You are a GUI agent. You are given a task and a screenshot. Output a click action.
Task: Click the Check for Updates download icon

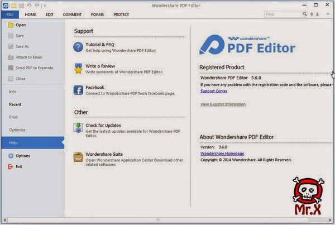click(x=78, y=128)
